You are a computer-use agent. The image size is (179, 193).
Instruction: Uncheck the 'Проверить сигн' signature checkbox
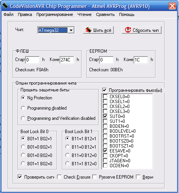pyautogui.click(x=20, y=177)
